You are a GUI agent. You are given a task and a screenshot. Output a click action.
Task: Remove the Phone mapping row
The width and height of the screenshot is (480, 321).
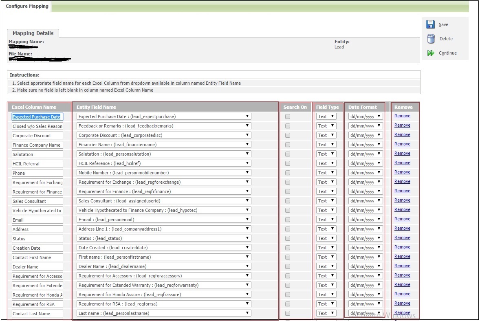tap(402, 172)
